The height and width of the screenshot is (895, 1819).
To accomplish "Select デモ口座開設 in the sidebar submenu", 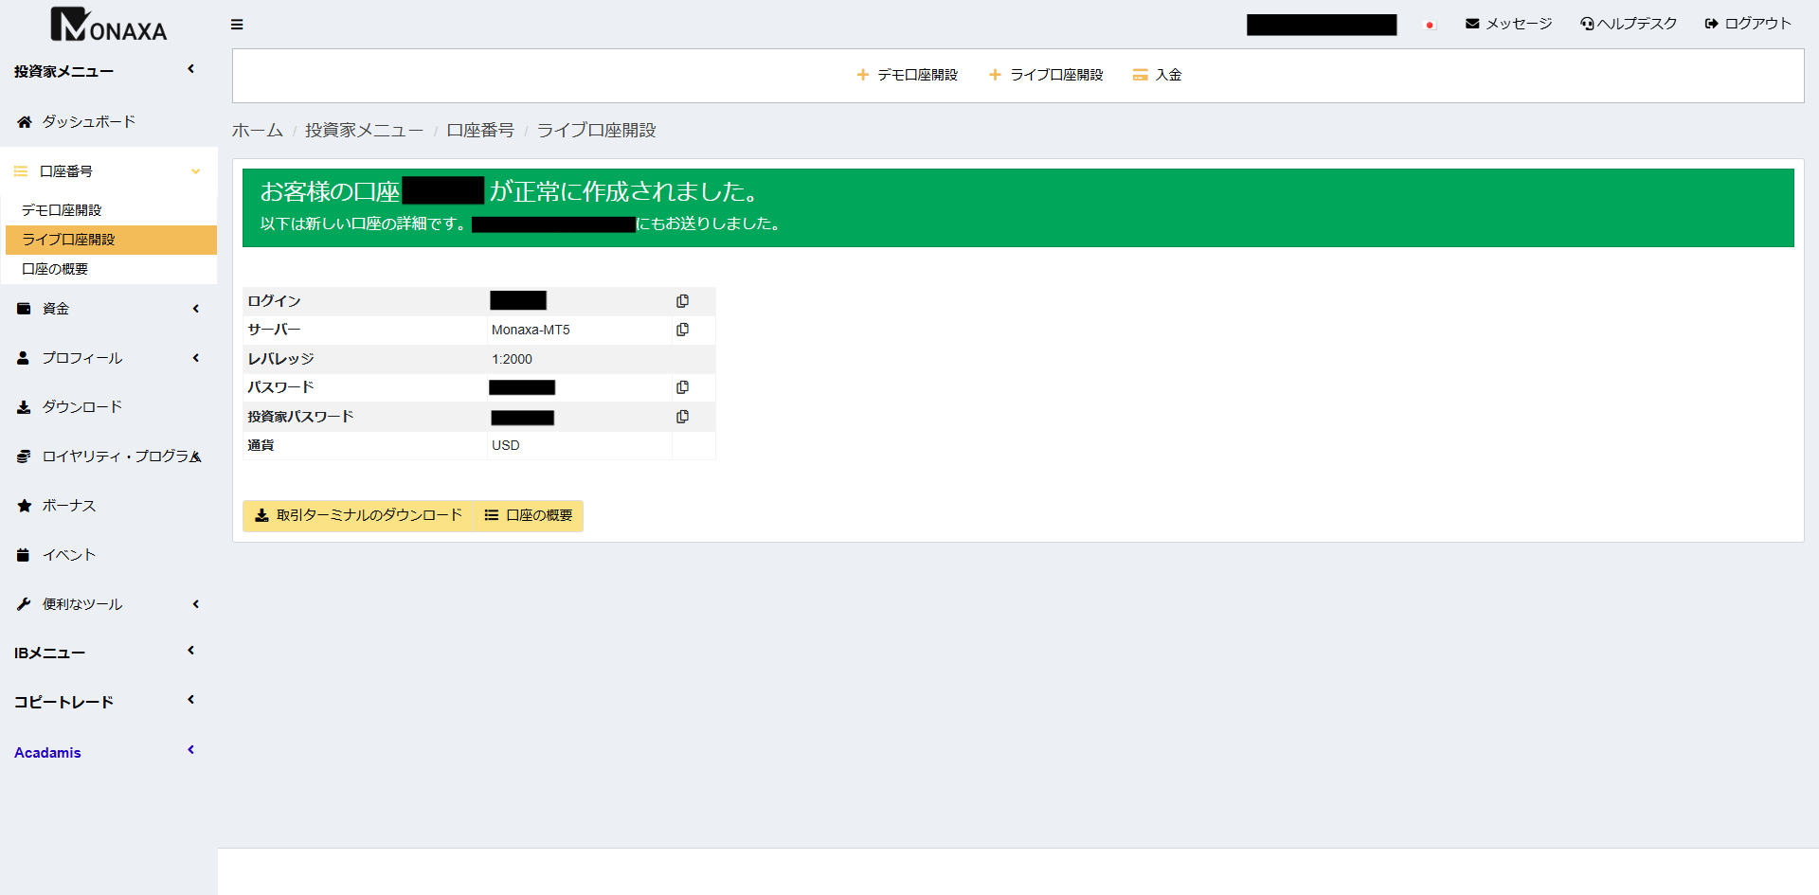I will point(62,210).
